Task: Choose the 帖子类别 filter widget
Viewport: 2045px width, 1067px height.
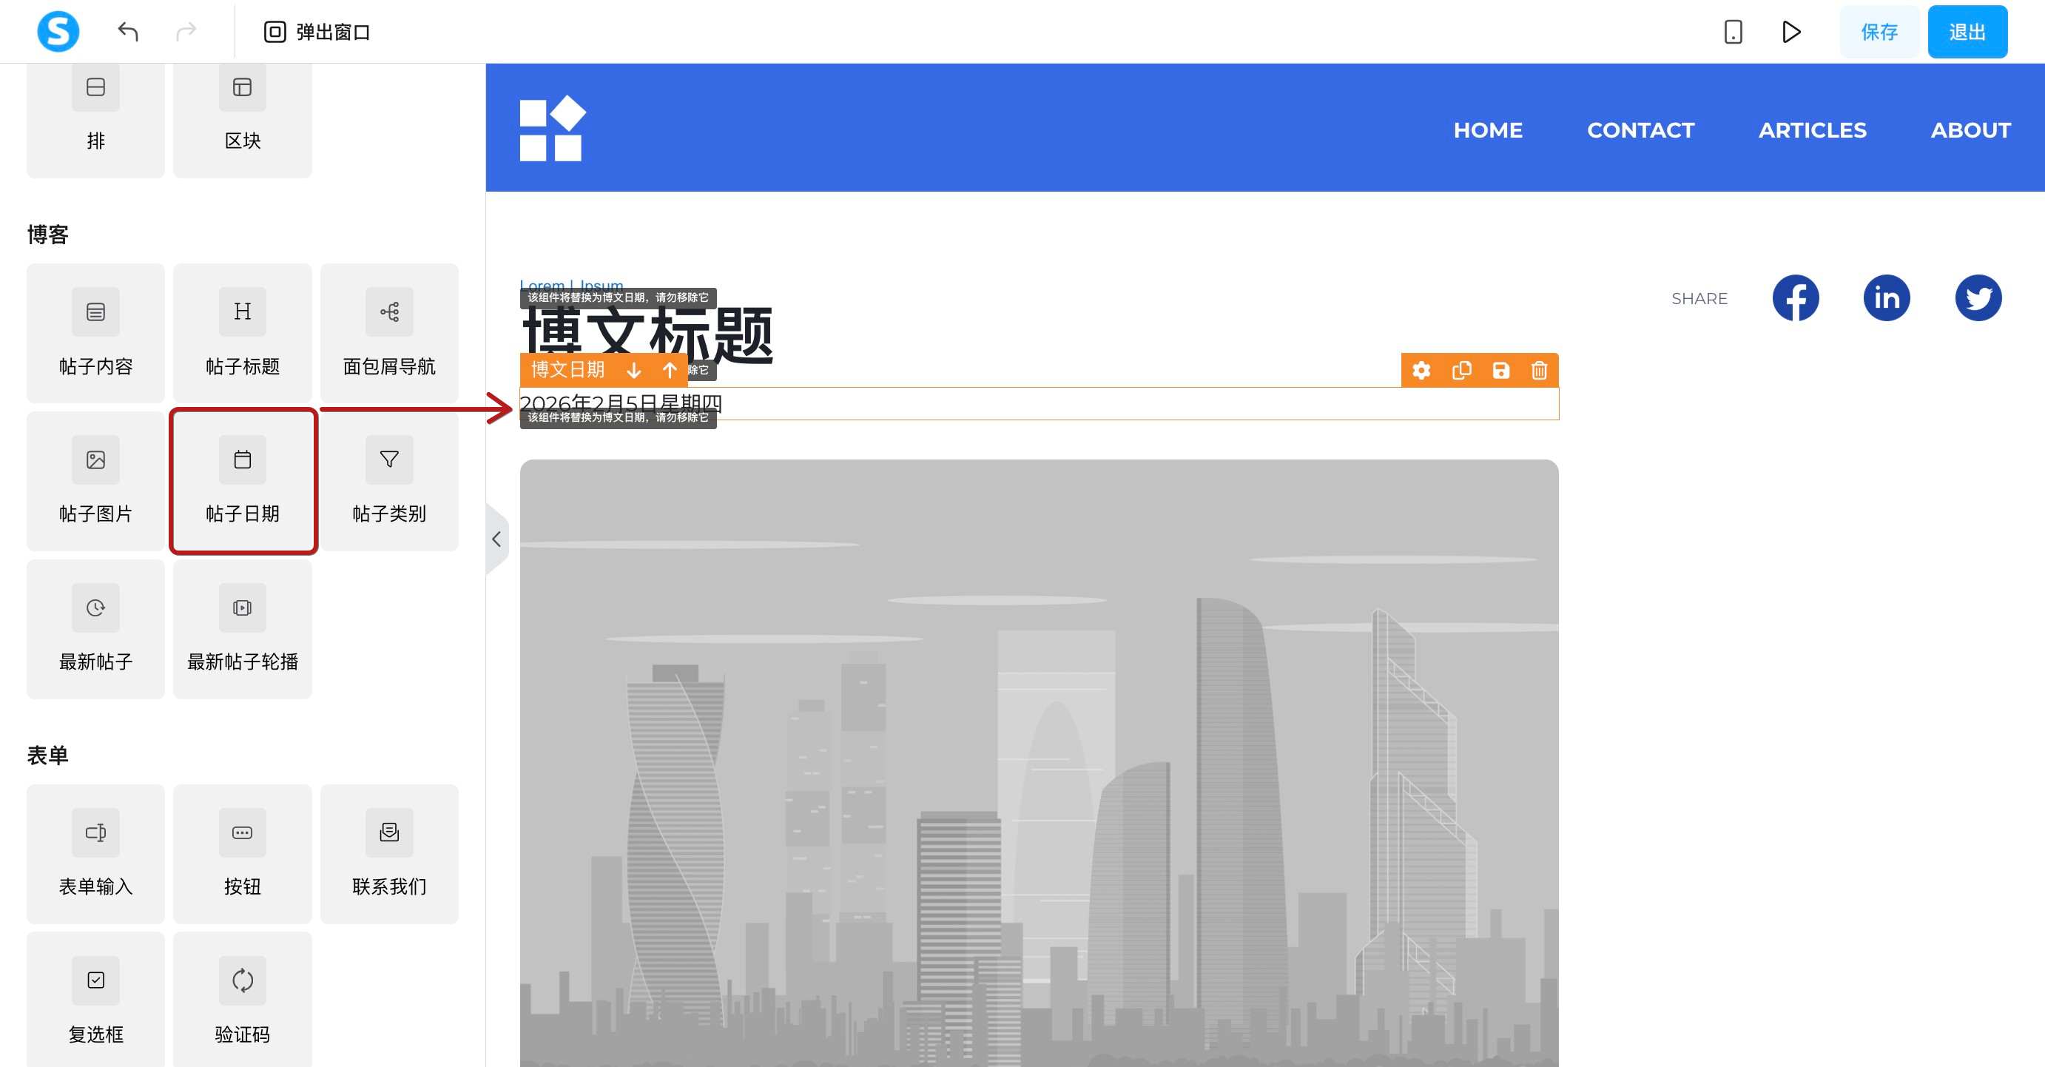Action: 389,481
